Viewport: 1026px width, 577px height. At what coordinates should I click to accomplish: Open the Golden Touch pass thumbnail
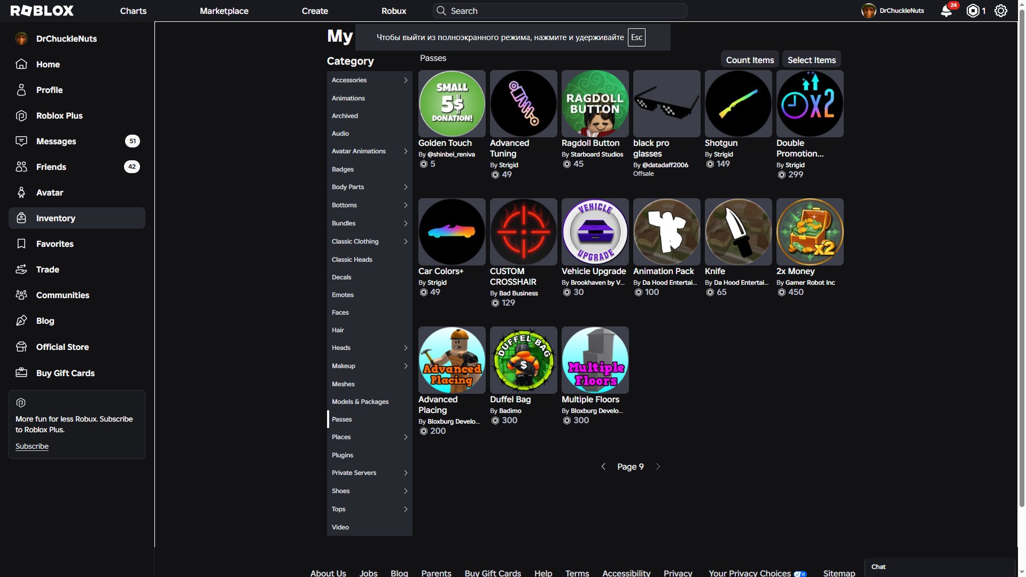[x=452, y=104]
